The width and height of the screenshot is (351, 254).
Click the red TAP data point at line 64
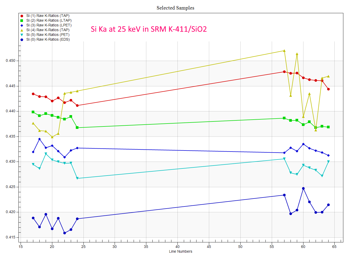pyautogui.click(x=328, y=89)
